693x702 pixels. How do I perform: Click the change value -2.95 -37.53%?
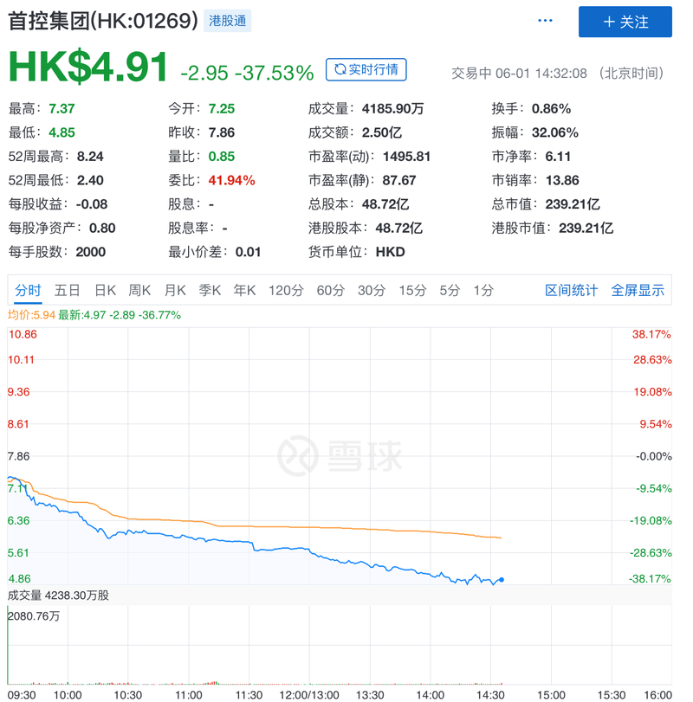247,73
